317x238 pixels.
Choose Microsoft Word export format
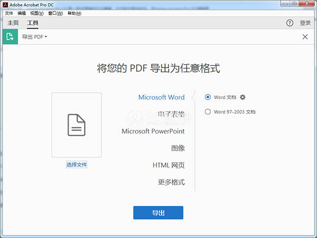click(x=161, y=97)
